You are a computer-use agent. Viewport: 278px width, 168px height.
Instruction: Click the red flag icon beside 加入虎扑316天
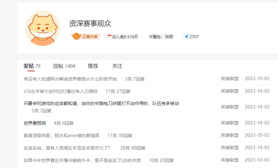(x=109, y=36)
